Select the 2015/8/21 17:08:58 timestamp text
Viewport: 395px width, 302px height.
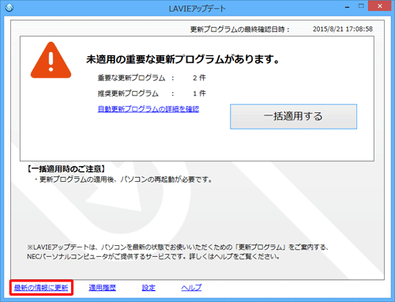click(x=343, y=29)
